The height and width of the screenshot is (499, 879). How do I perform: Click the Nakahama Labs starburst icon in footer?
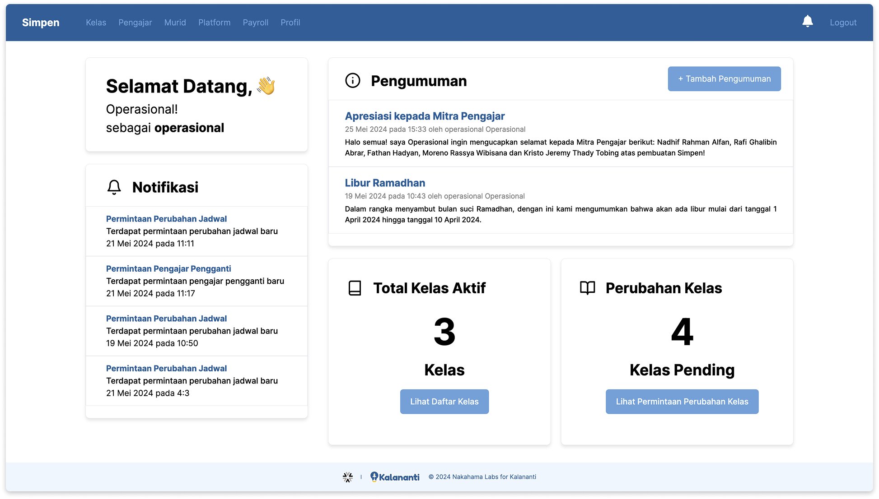pos(347,477)
